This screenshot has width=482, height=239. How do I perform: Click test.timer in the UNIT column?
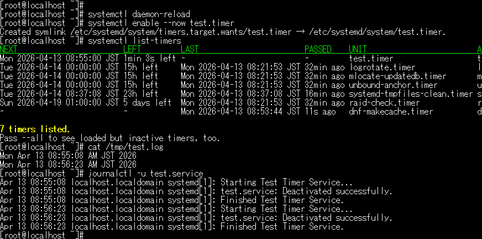tap(371, 58)
